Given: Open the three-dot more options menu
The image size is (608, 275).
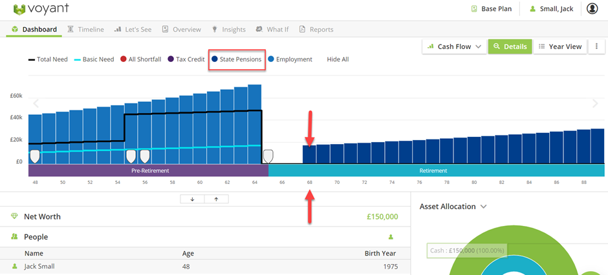Looking at the screenshot, I should click(596, 46).
